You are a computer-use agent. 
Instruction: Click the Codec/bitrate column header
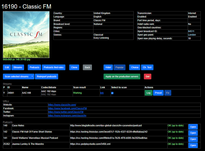(49, 87)
